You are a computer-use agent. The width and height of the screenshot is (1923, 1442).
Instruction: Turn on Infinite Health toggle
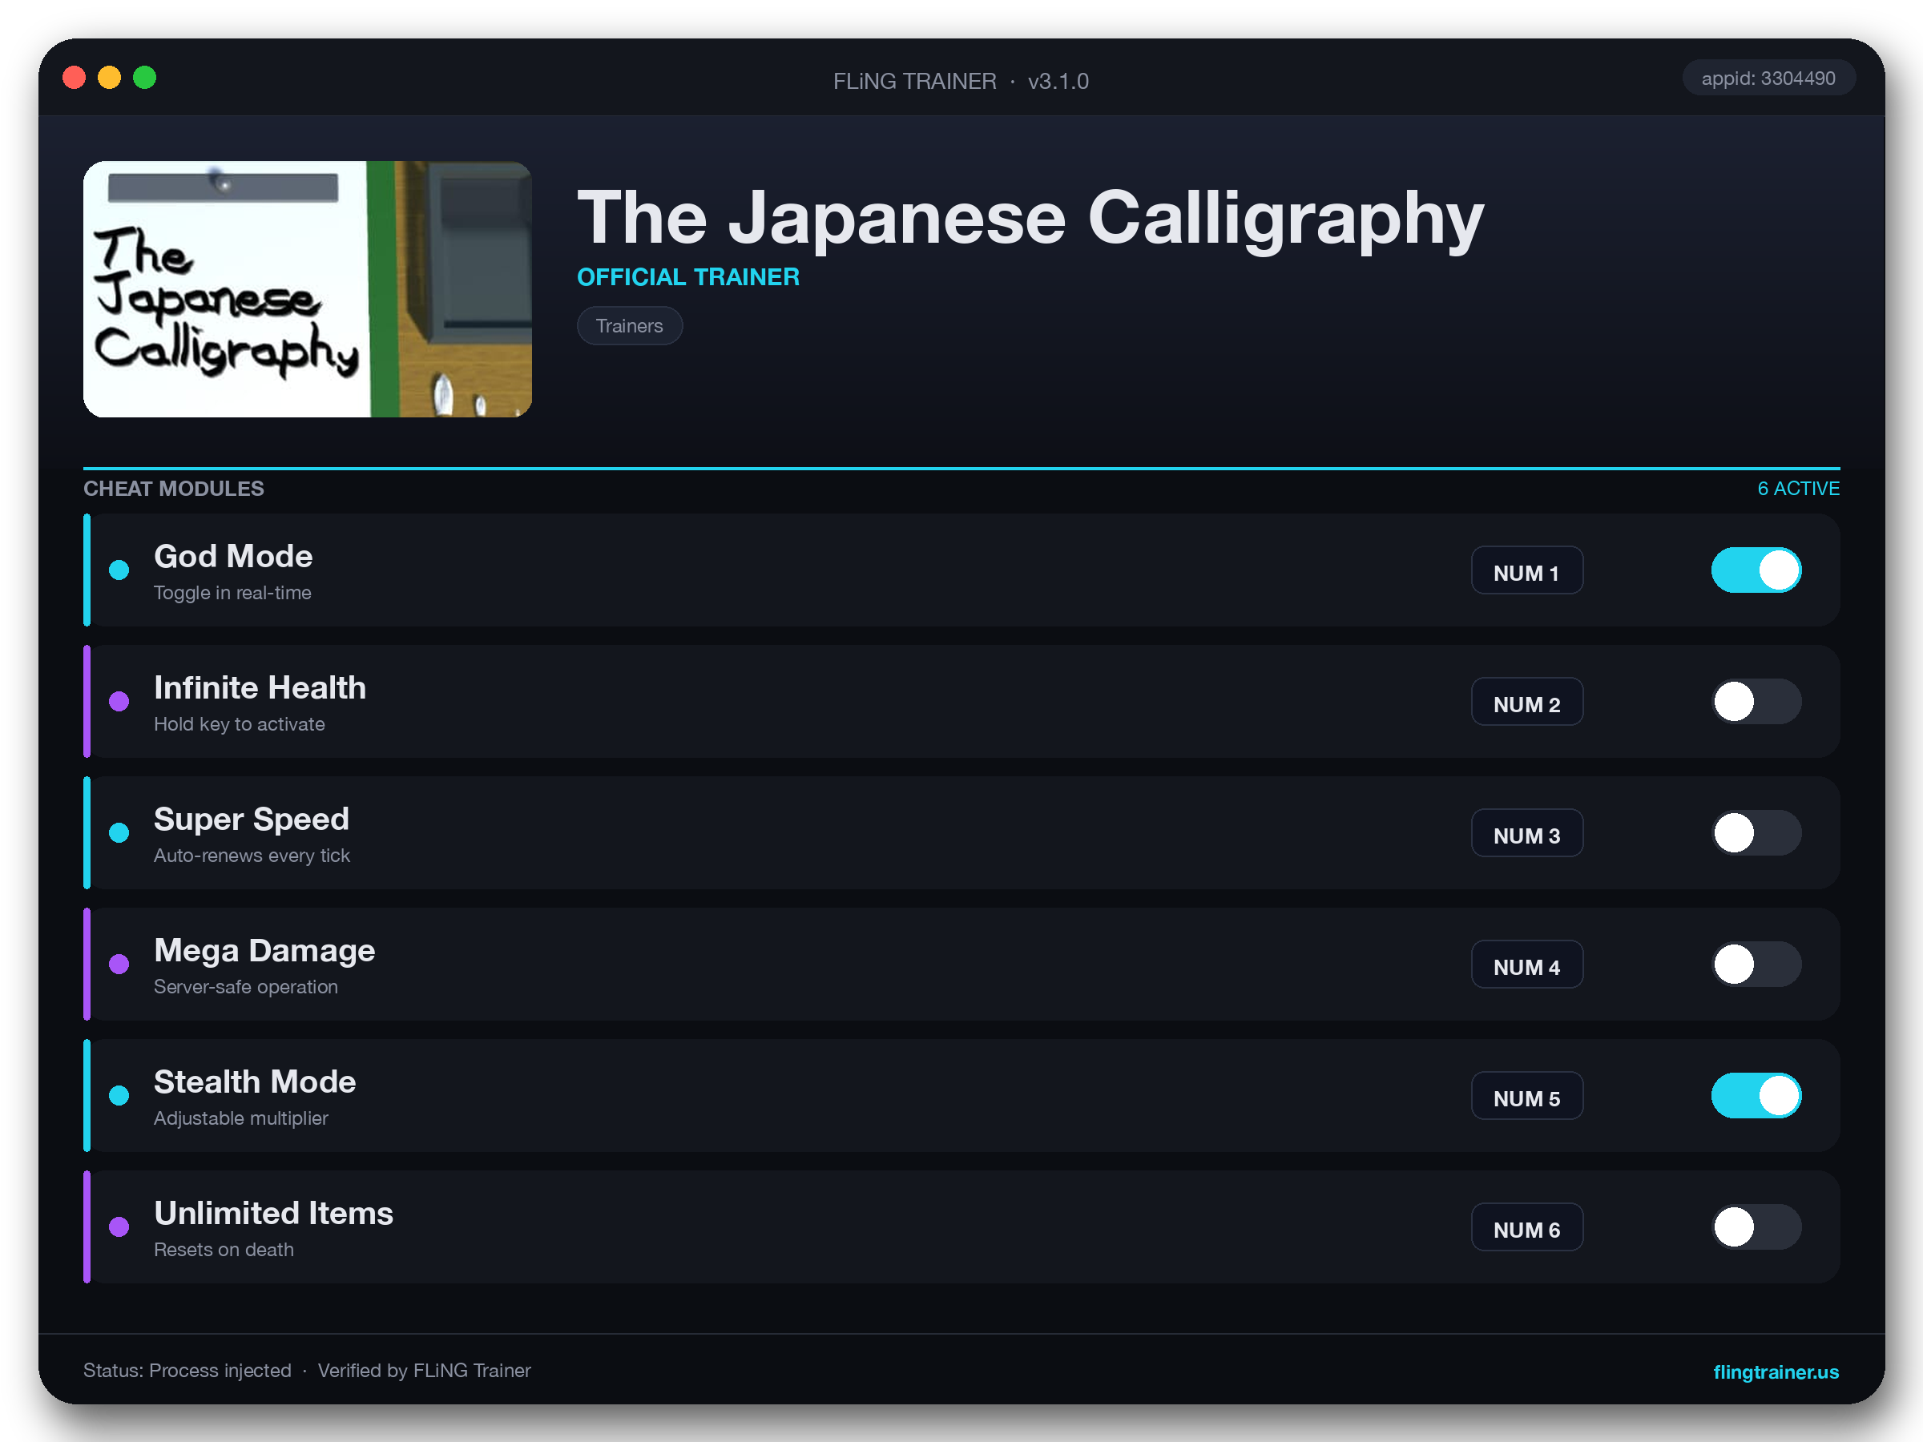click(x=1756, y=702)
